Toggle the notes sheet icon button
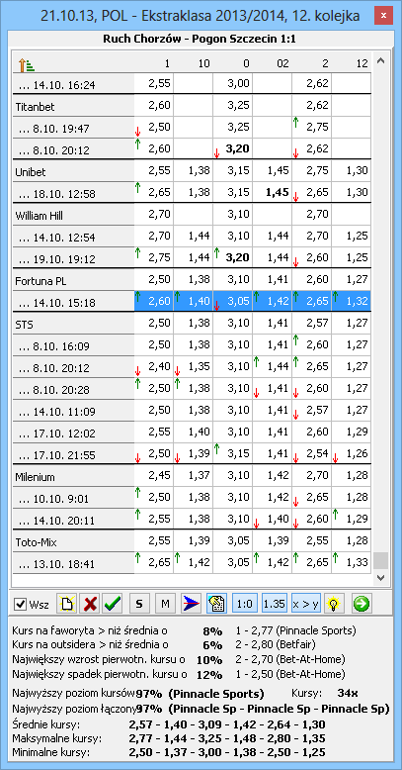The image size is (402, 770). tap(216, 603)
